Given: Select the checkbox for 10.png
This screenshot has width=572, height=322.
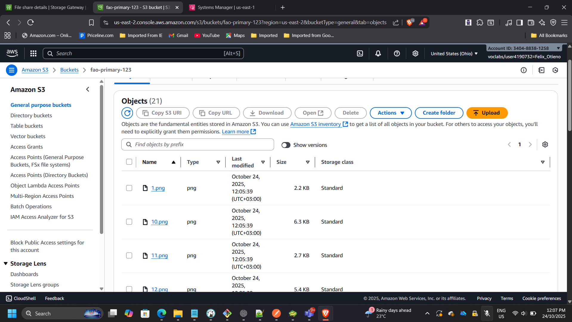Looking at the screenshot, I should point(129,222).
